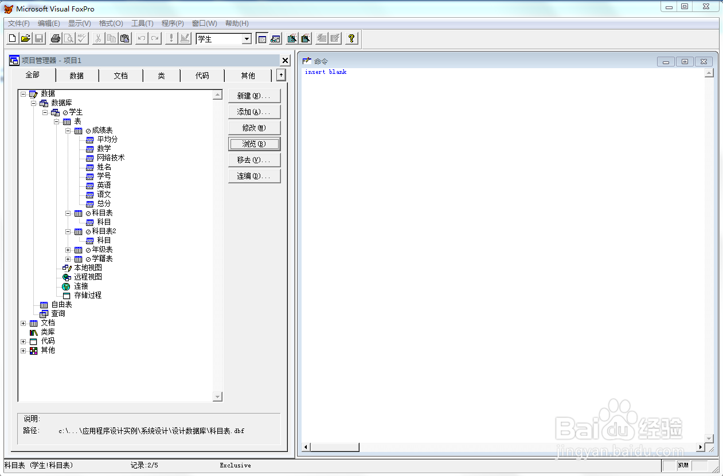This screenshot has height=476, width=723.
Task: Collapse the Project Manager with the up-arrow button
Action: pyautogui.click(x=280, y=75)
